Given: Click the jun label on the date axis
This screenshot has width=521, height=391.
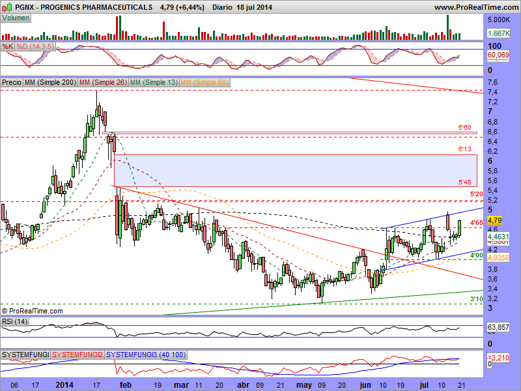Looking at the screenshot, I should (365, 385).
